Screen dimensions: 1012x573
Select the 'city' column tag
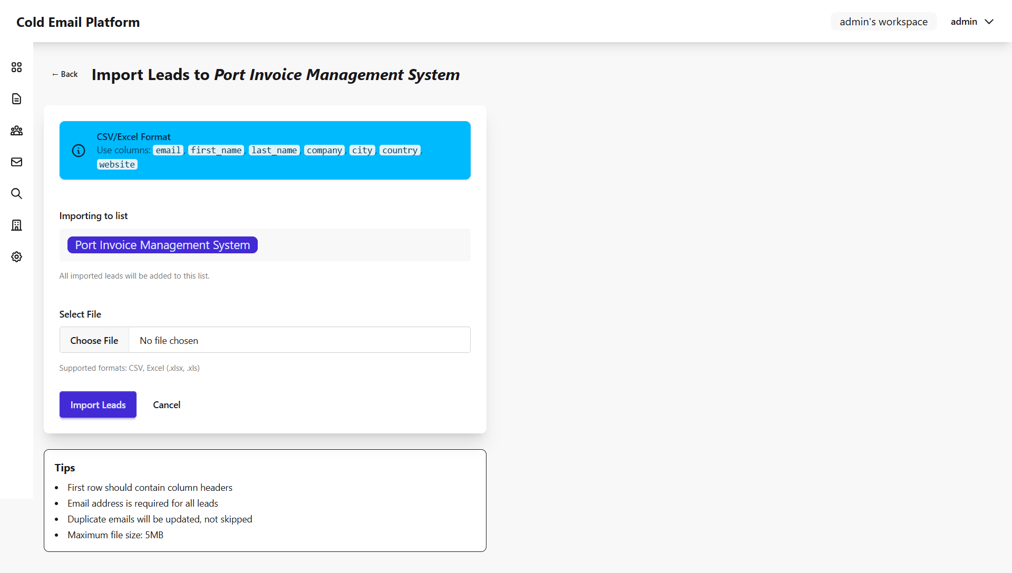click(362, 150)
